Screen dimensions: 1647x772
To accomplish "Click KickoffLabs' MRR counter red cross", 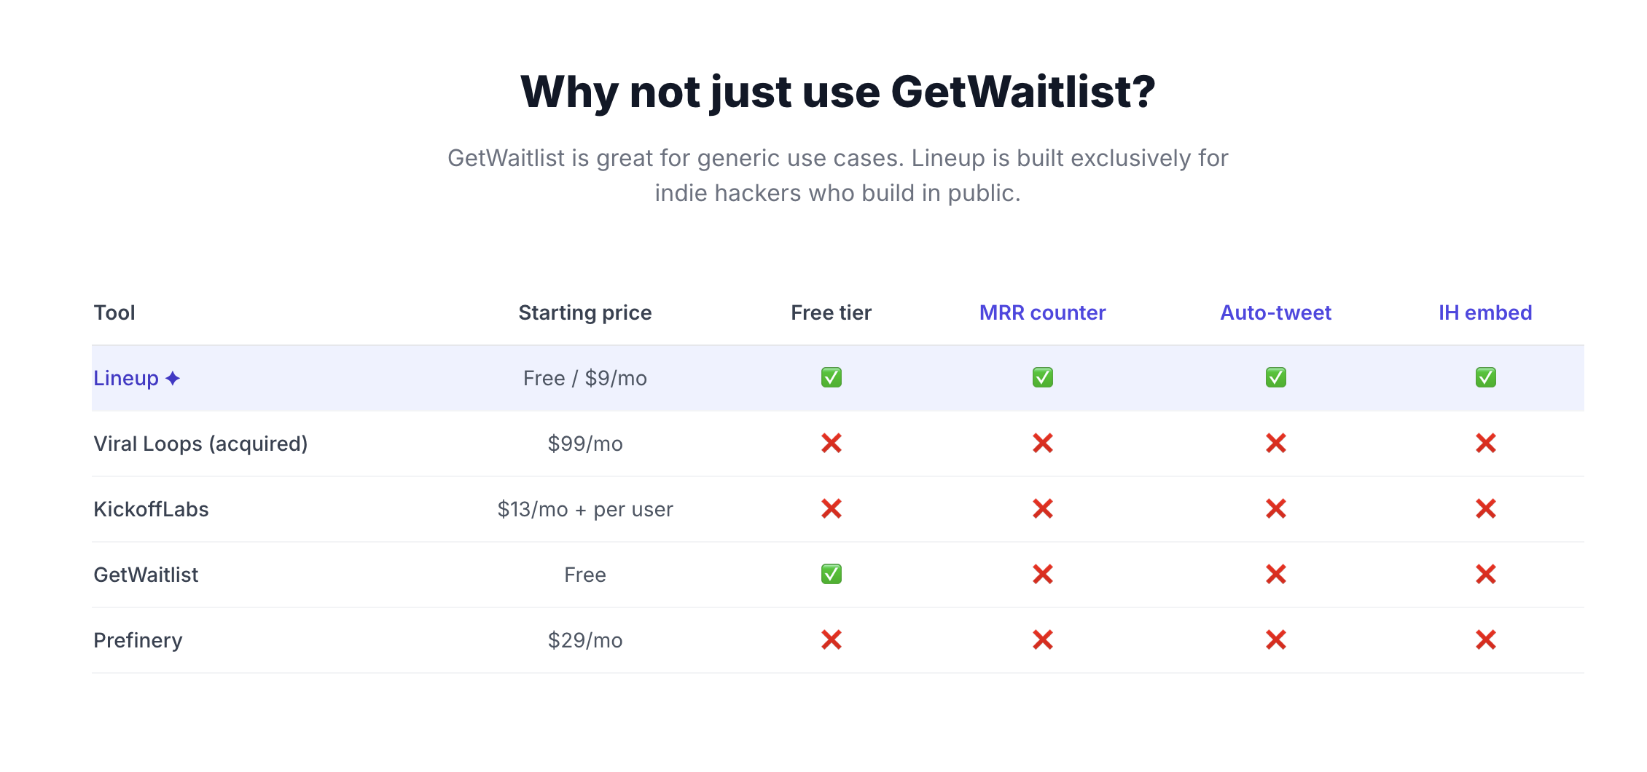I will point(1042,508).
